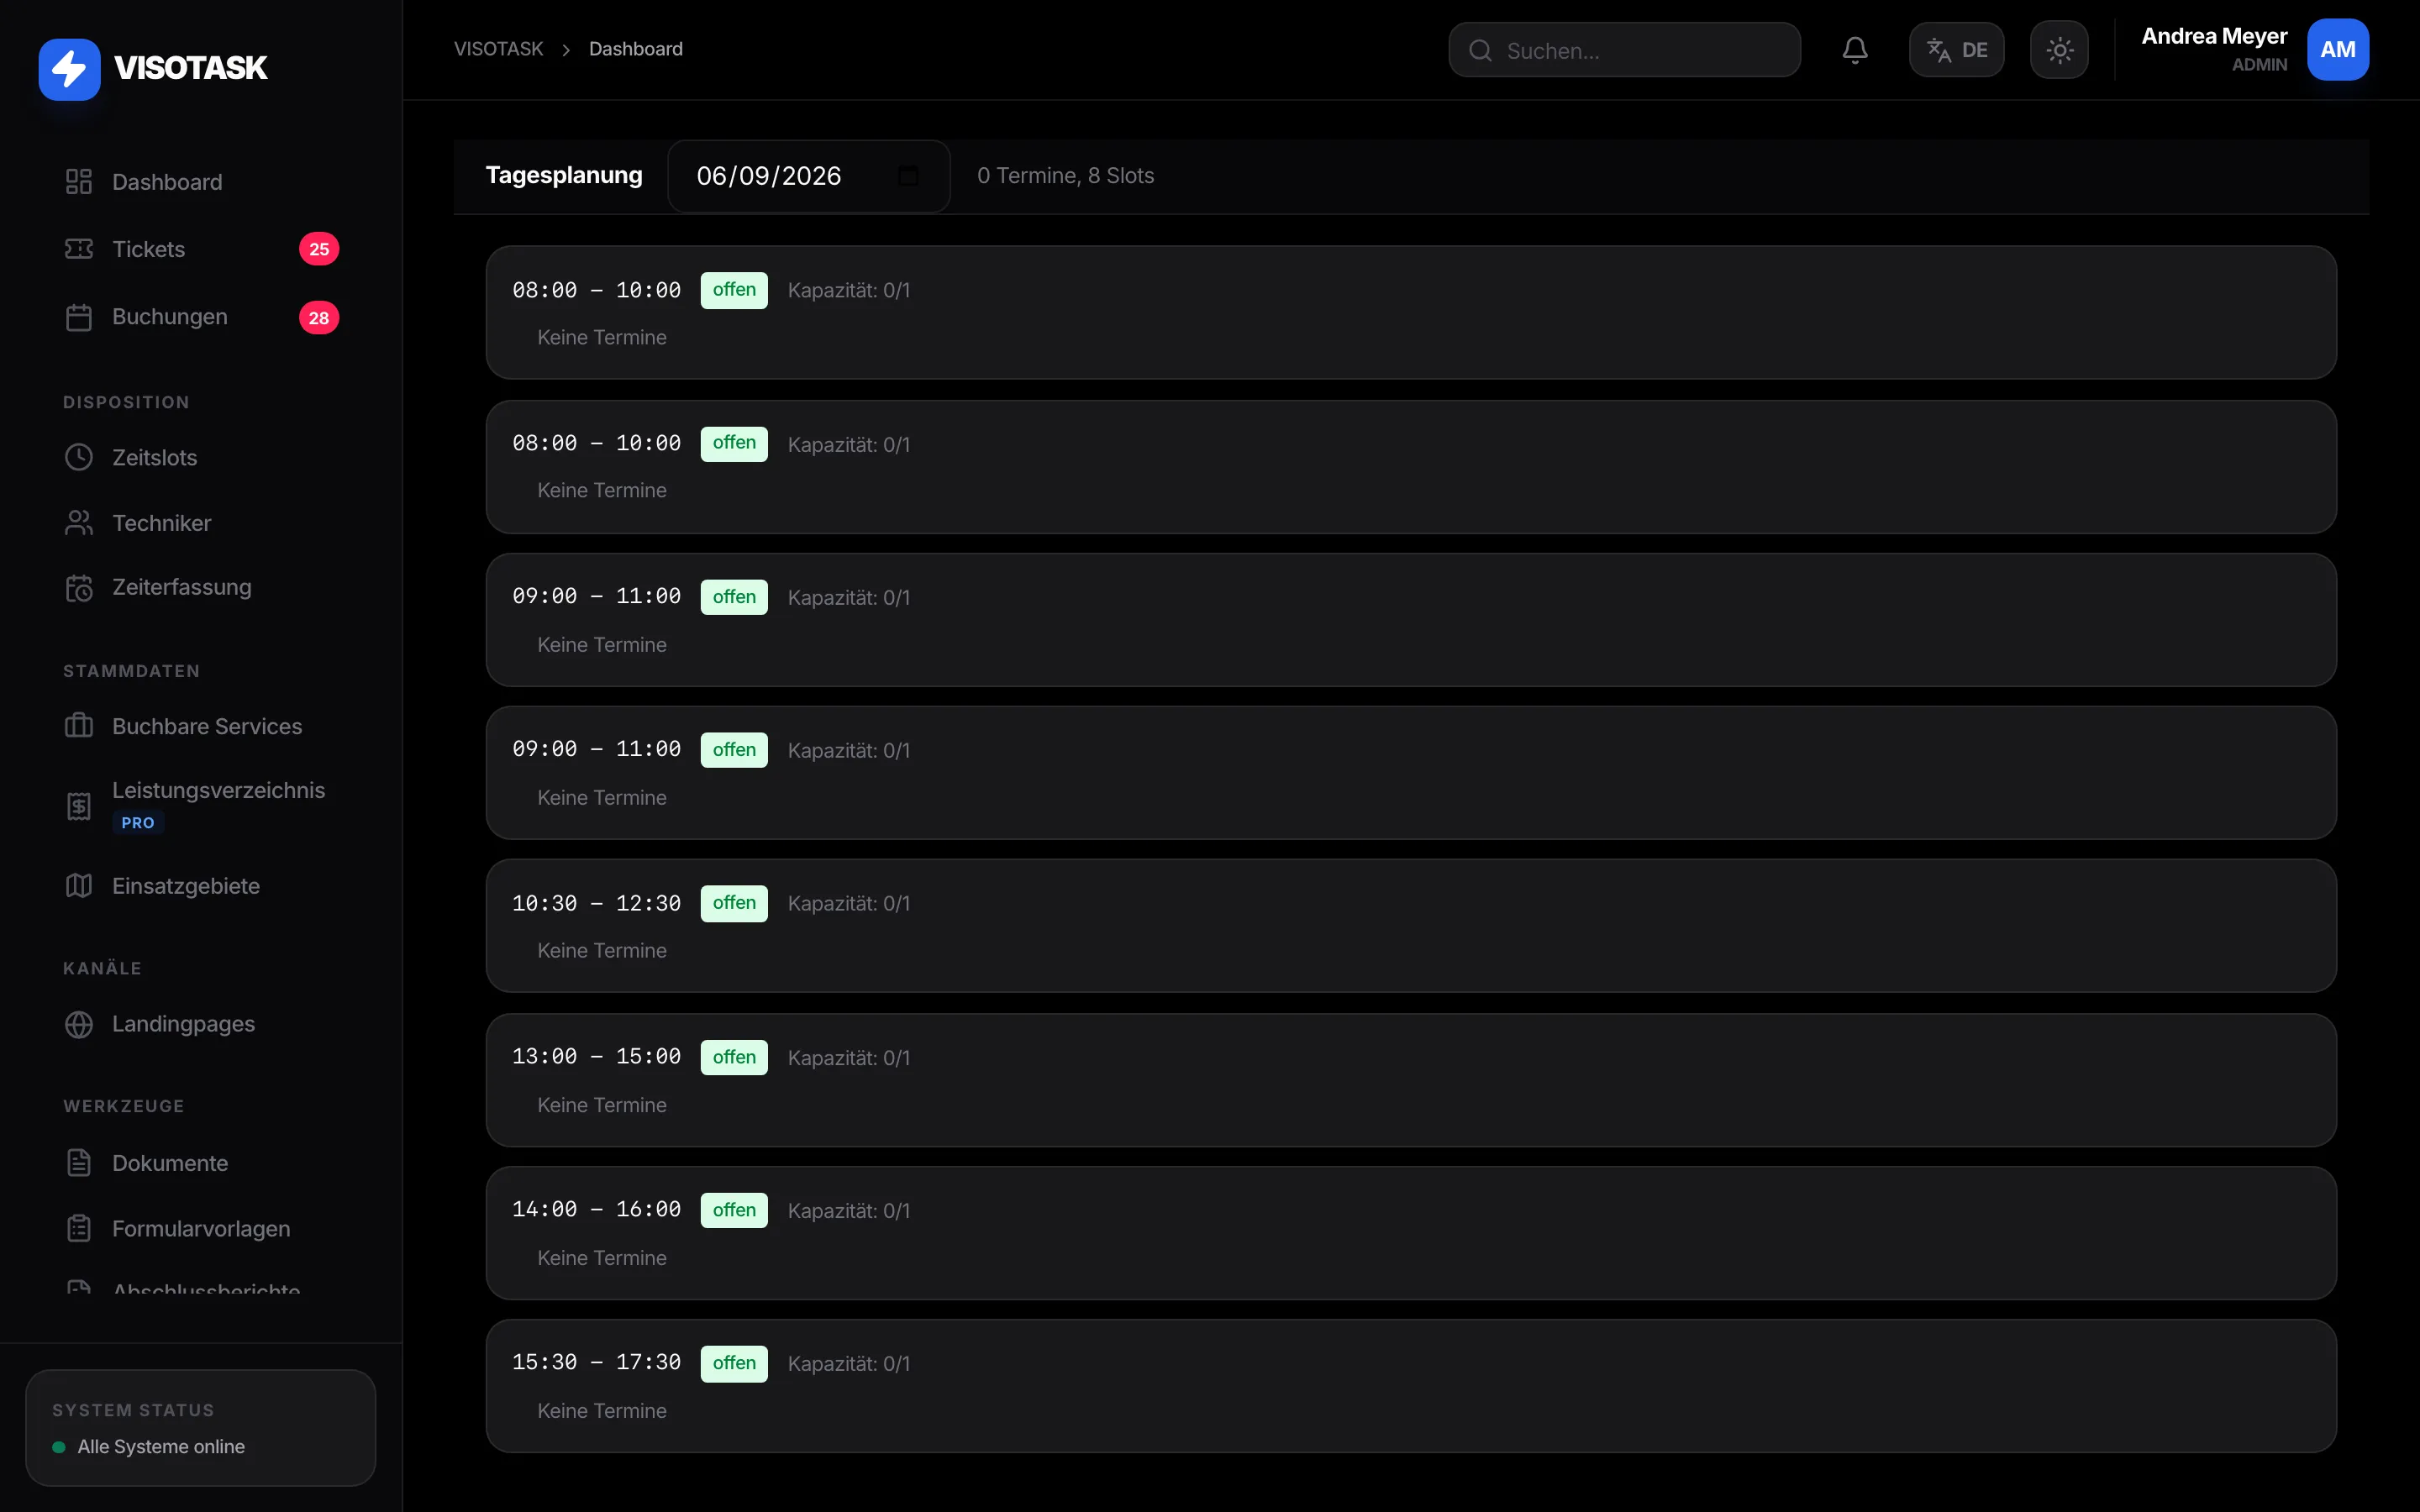Click the Techniker people icon
The image size is (2420, 1512).
[79, 523]
